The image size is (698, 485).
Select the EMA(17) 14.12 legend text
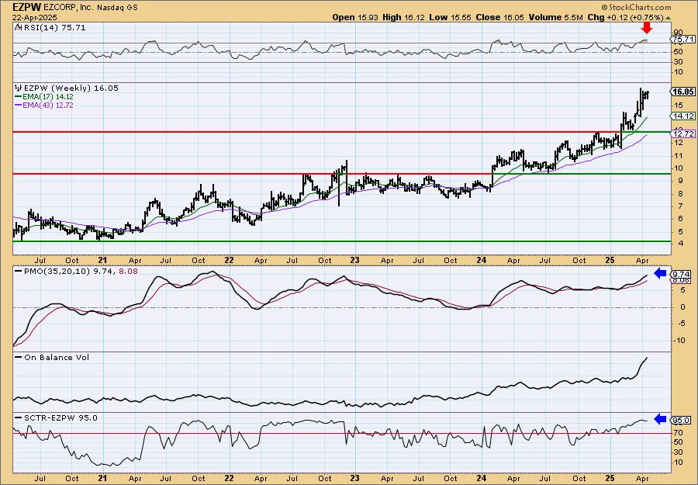pyautogui.click(x=47, y=97)
